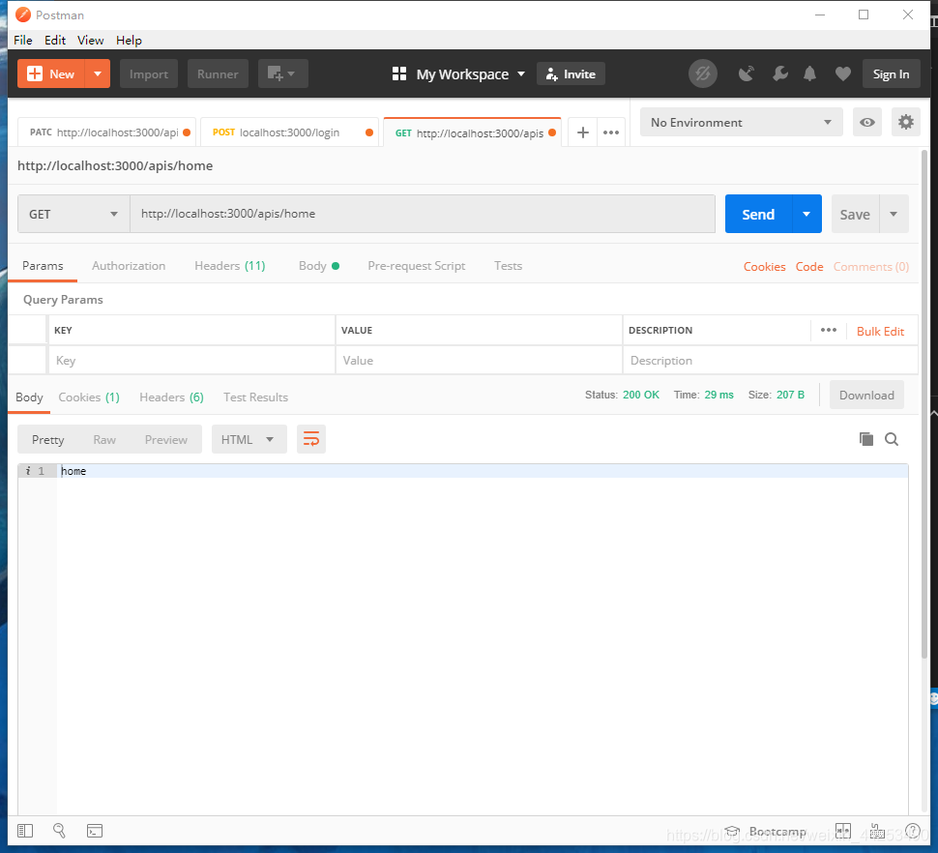Toggle environment quick look eye
The width and height of the screenshot is (938, 853).
[x=866, y=122]
